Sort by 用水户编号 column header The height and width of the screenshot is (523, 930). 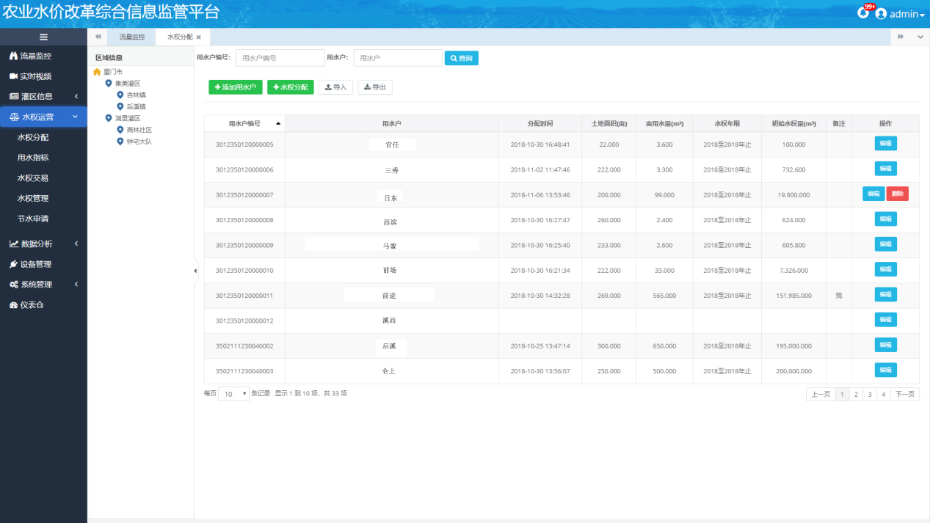point(244,123)
